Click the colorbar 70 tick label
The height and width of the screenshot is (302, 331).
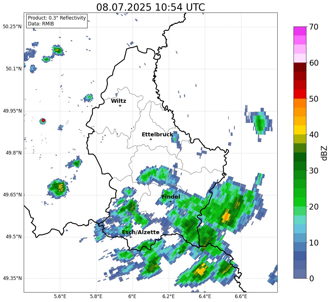coord(314,27)
